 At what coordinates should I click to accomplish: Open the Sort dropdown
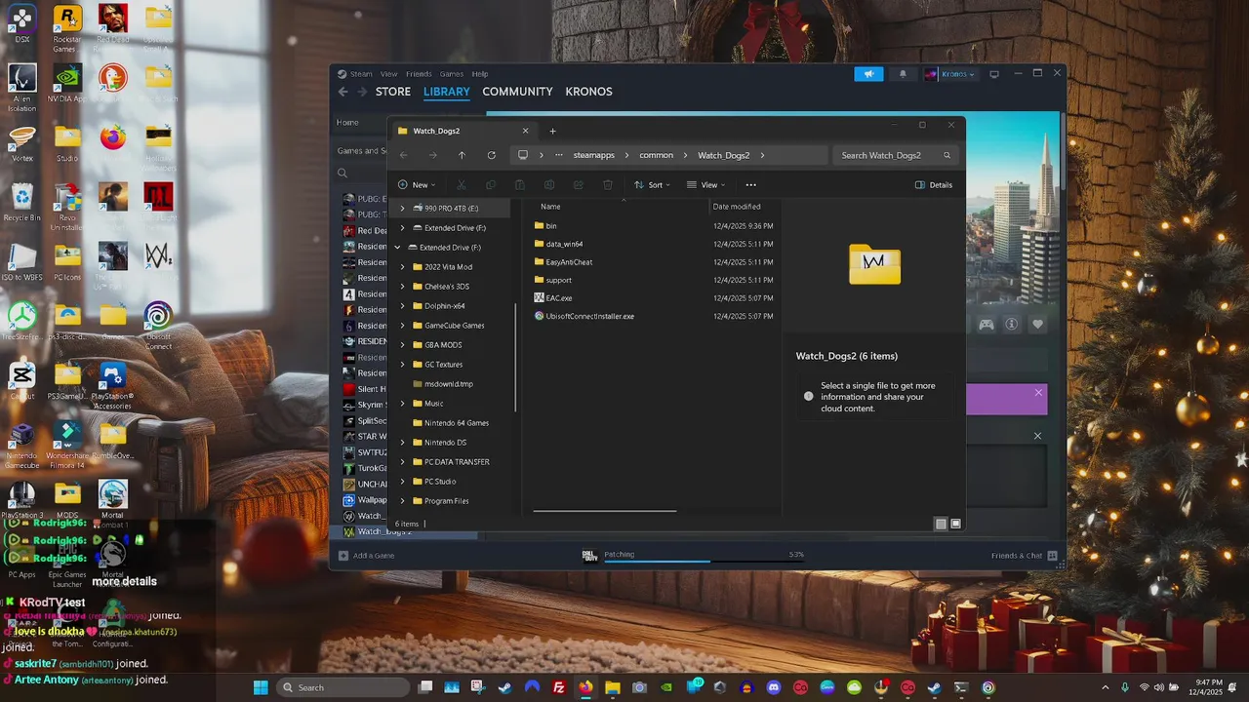point(653,184)
